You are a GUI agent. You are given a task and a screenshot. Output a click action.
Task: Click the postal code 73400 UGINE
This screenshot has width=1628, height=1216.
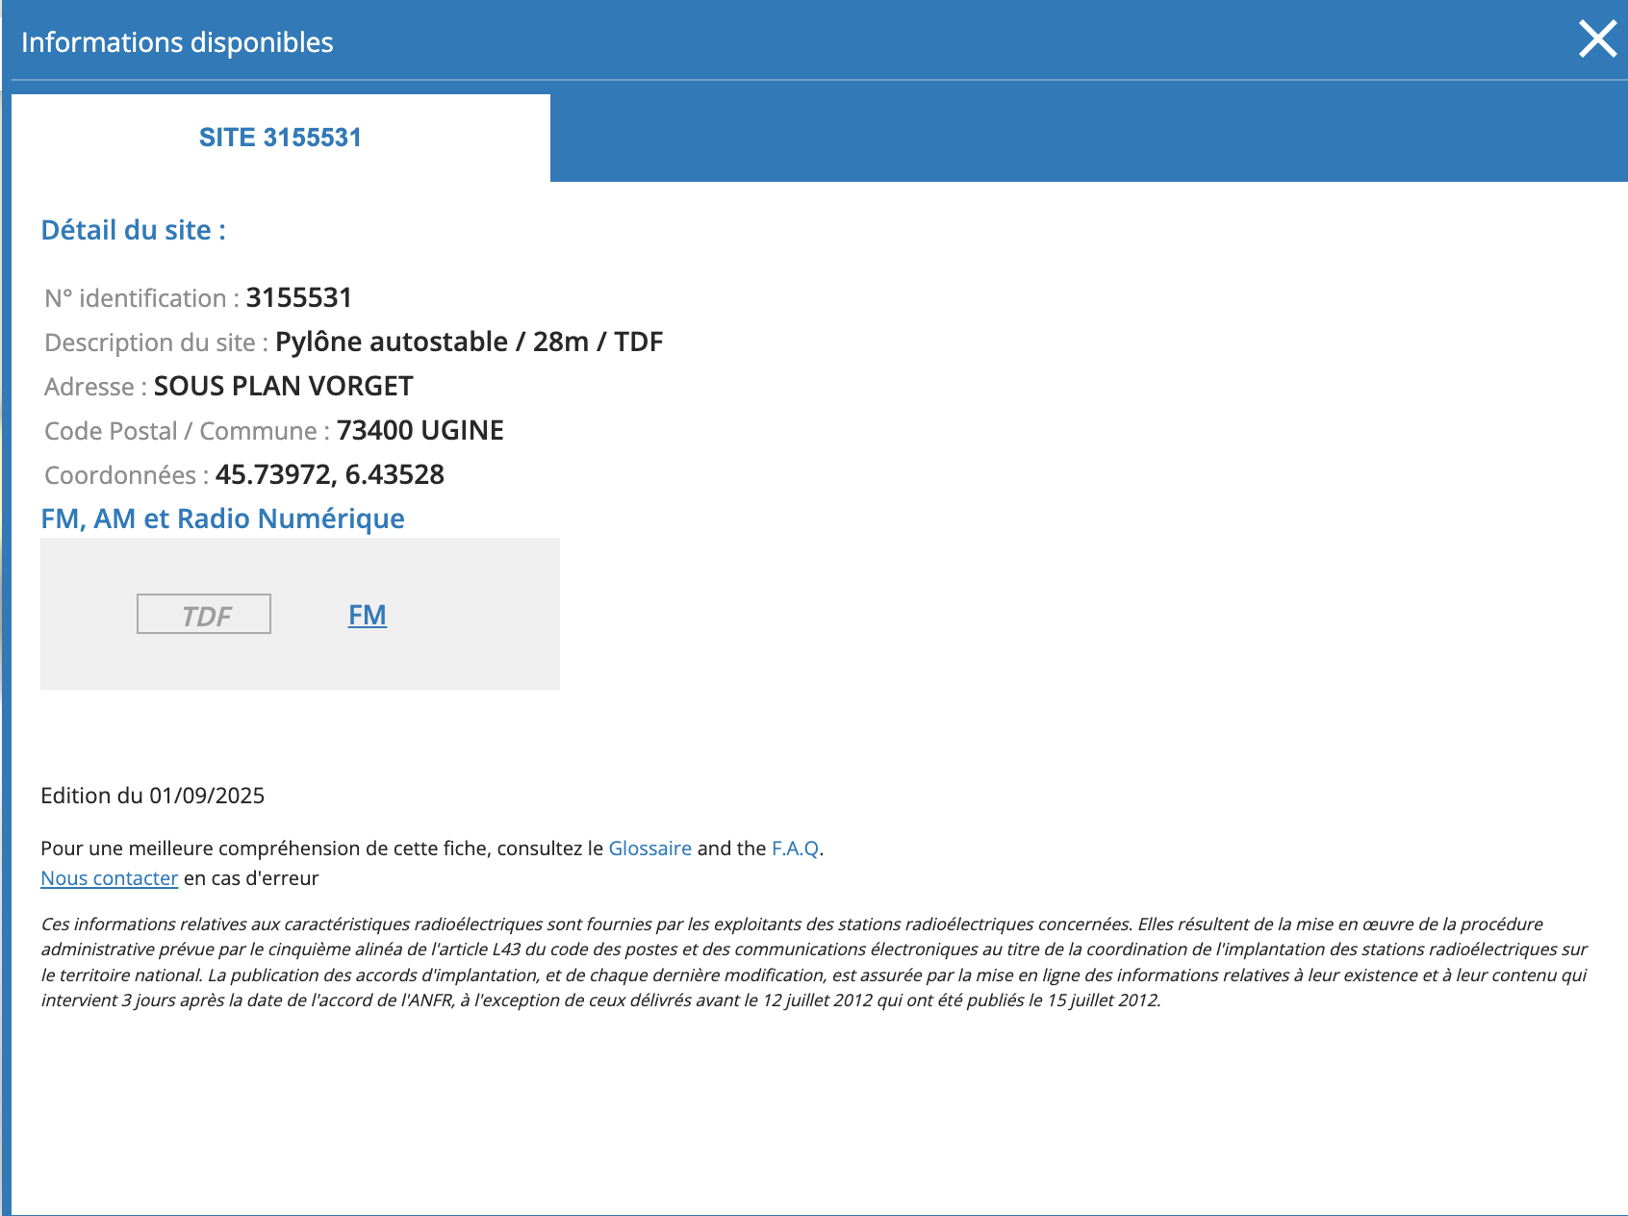tap(420, 431)
